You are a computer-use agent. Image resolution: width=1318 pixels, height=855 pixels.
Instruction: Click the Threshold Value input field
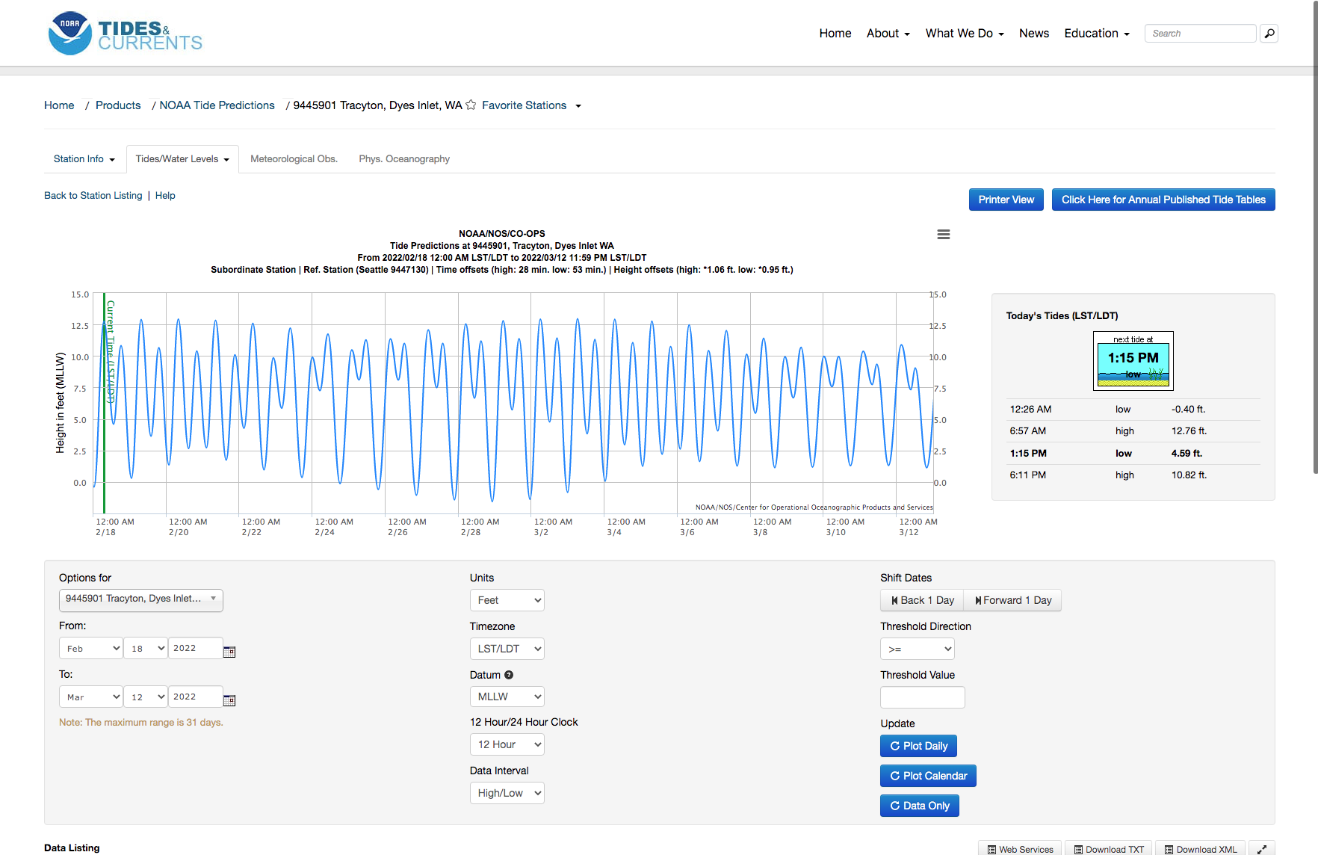point(923,697)
